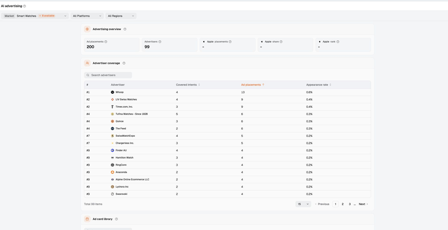The width and height of the screenshot is (448, 230).
Task: Click the Advertising overview dollar icon
Action: click(x=87, y=29)
